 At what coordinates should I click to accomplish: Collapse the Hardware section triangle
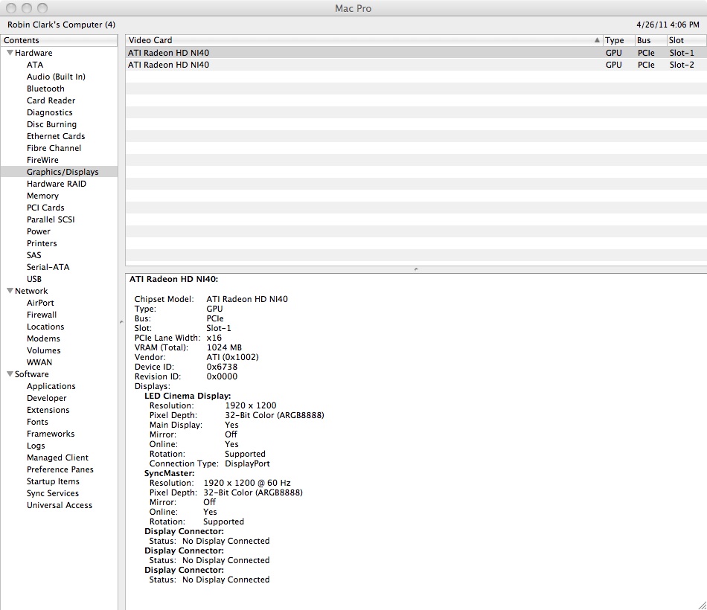click(10, 53)
